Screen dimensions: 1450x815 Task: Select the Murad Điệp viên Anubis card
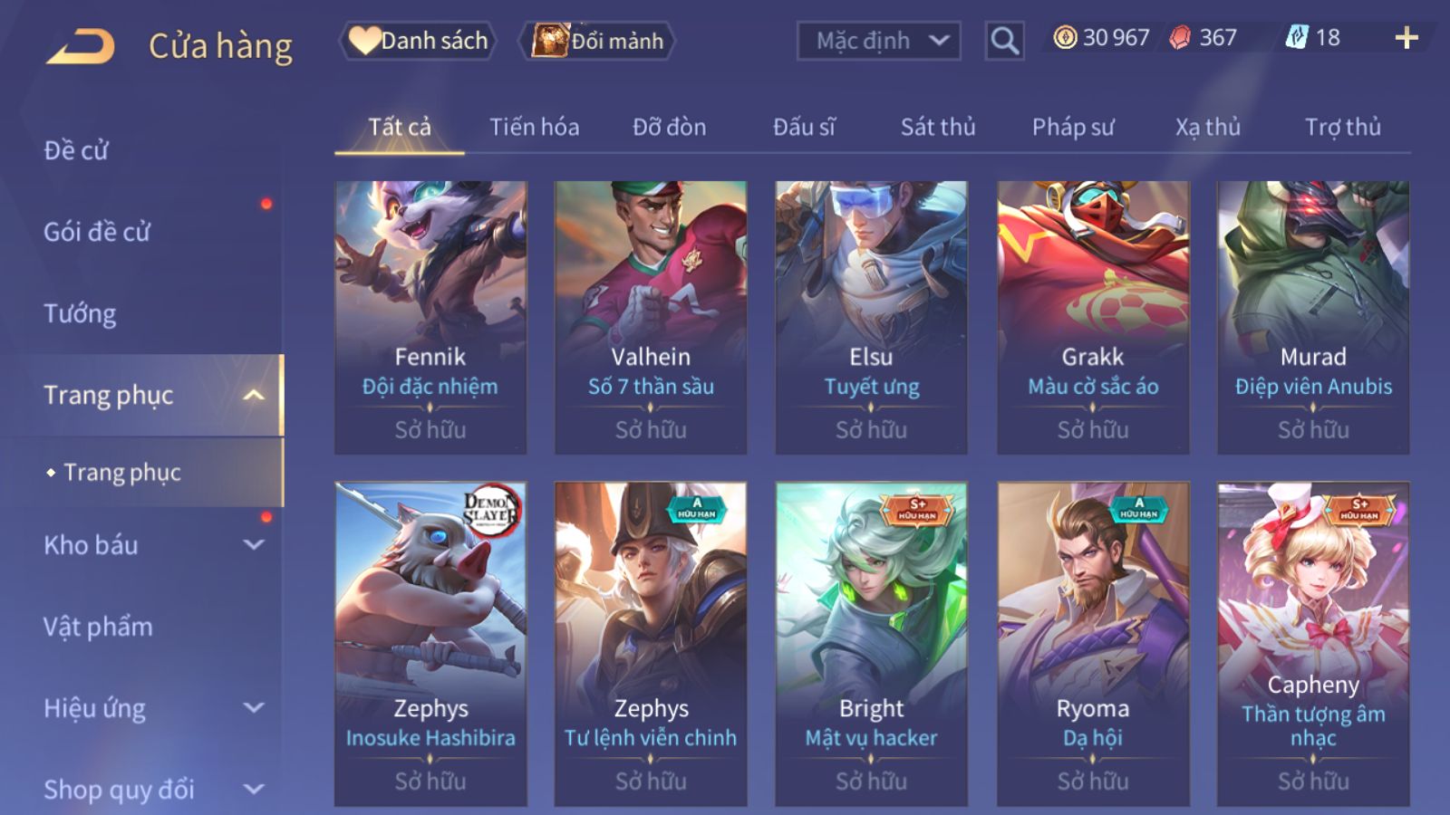[x=1313, y=317]
